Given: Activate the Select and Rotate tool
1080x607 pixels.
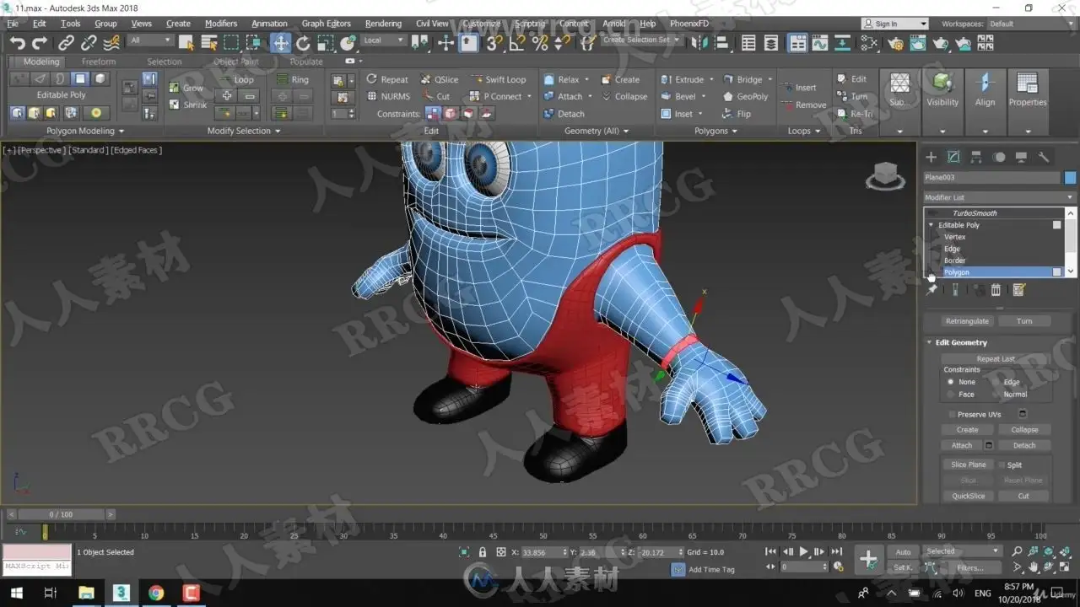Looking at the screenshot, I should click(303, 43).
